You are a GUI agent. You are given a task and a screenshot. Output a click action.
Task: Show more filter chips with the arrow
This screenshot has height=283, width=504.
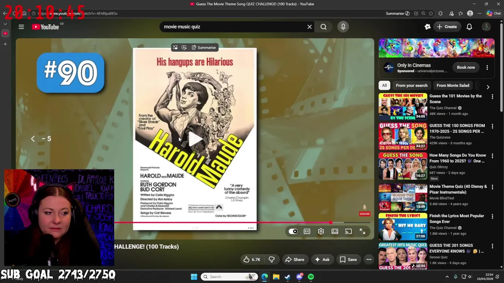click(488, 87)
